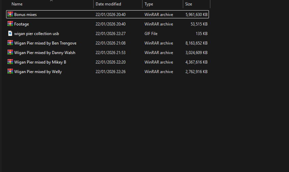Select the Bonus mixes file name
289x172 pixels.
25,15
